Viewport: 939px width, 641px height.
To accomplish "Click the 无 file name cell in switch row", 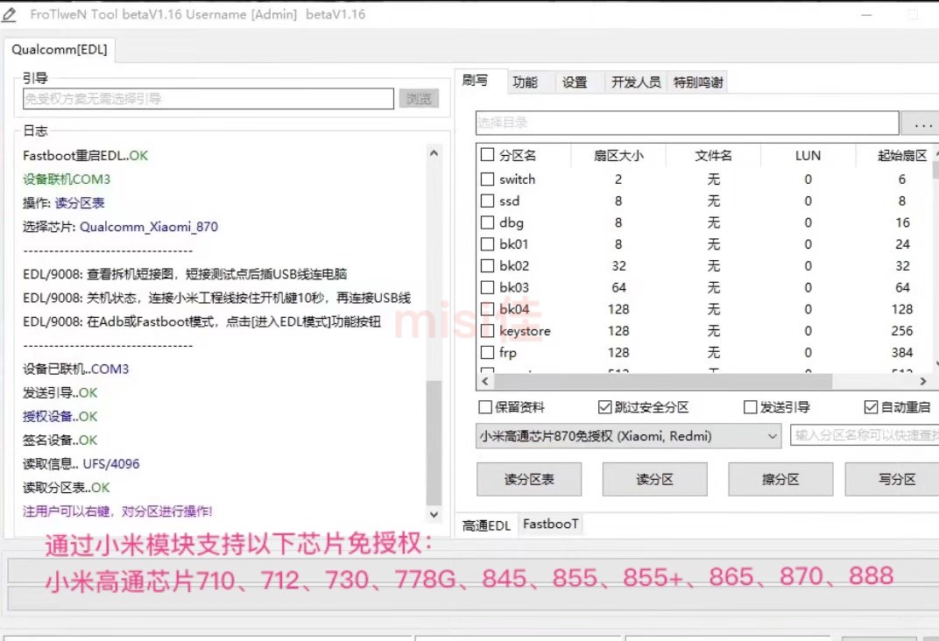I will coord(713,179).
